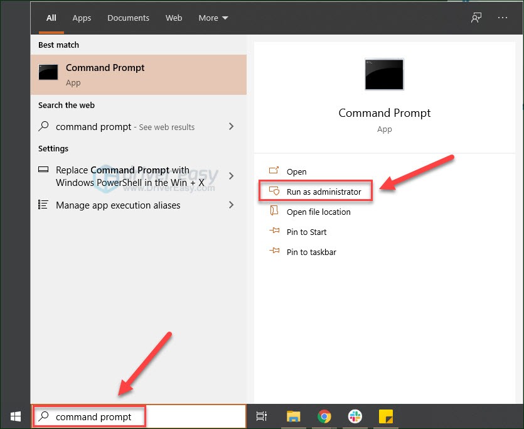Switch to the Documents tab
524x429 pixels.
[128, 18]
